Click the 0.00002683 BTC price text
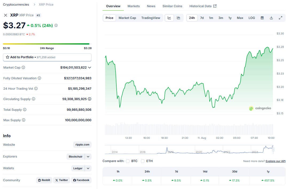The width and height of the screenshot is (288, 189). [14, 34]
